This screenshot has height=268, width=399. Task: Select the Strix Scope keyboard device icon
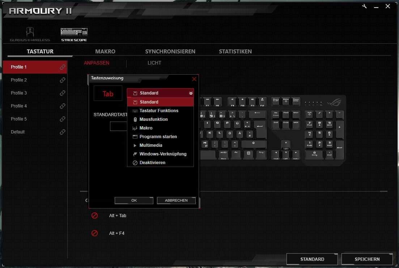(x=74, y=32)
